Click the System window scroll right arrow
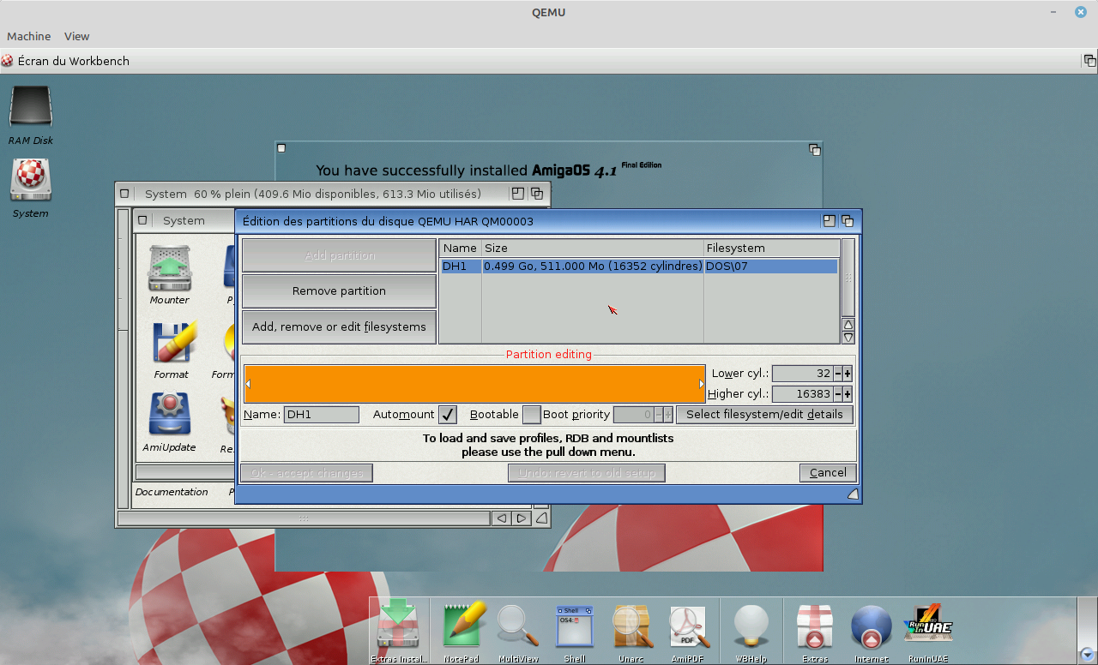1098x665 pixels. tap(522, 518)
